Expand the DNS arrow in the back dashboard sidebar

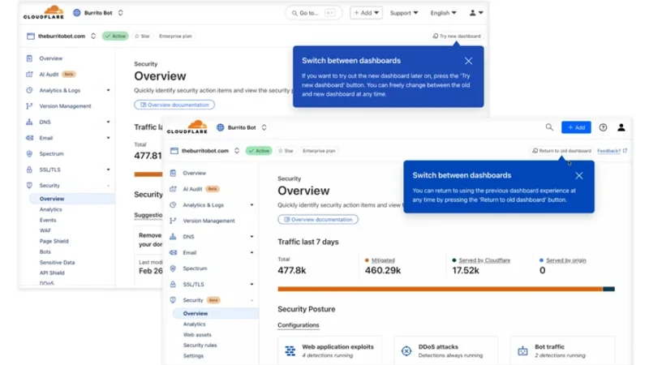pos(108,122)
